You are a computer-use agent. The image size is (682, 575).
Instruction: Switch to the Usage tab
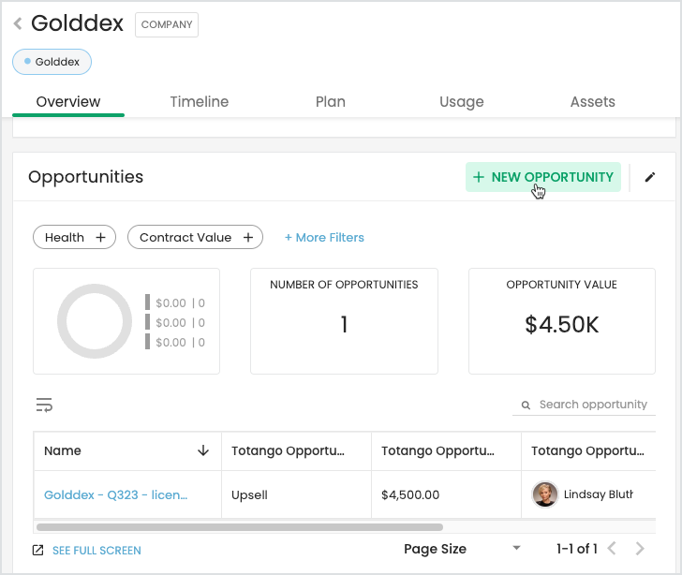coord(462,101)
